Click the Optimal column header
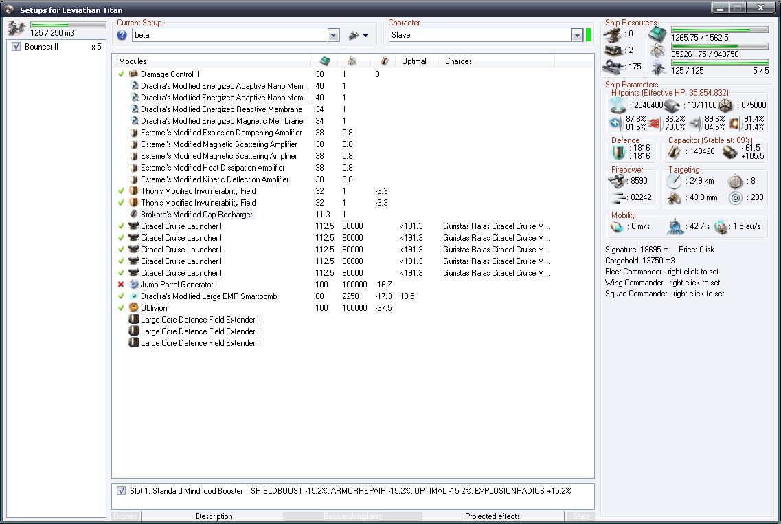 click(416, 61)
